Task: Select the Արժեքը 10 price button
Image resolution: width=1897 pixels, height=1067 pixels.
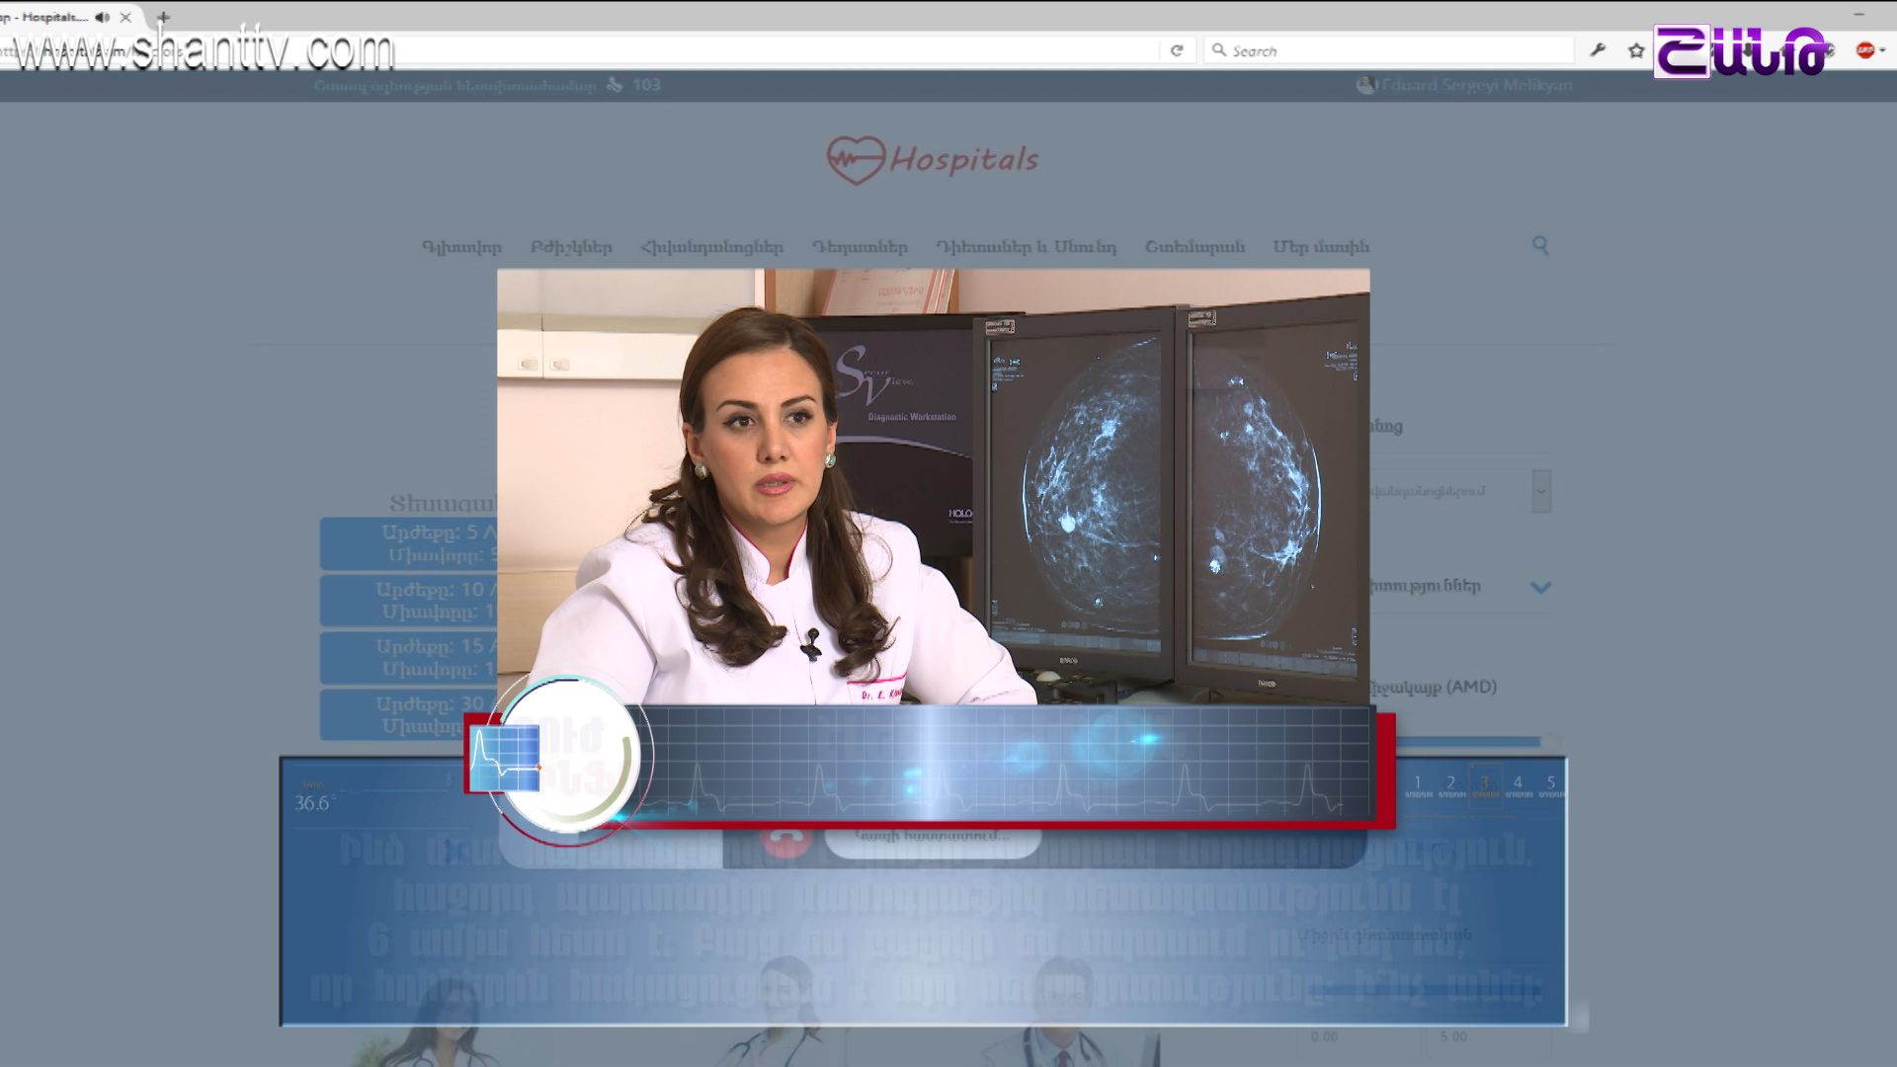Action: click(408, 601)
